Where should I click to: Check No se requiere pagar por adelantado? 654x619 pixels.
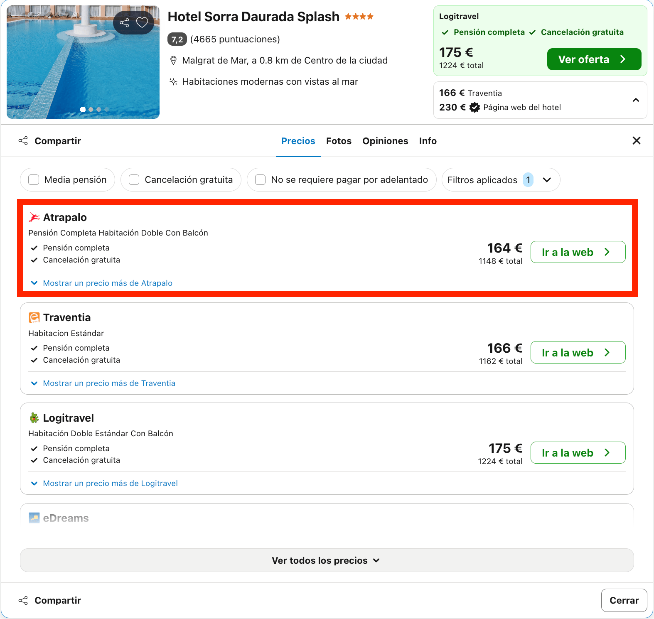(x=260, y=180)
